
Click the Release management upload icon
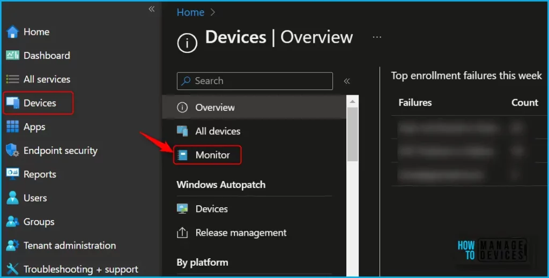[x=182, y=232]
